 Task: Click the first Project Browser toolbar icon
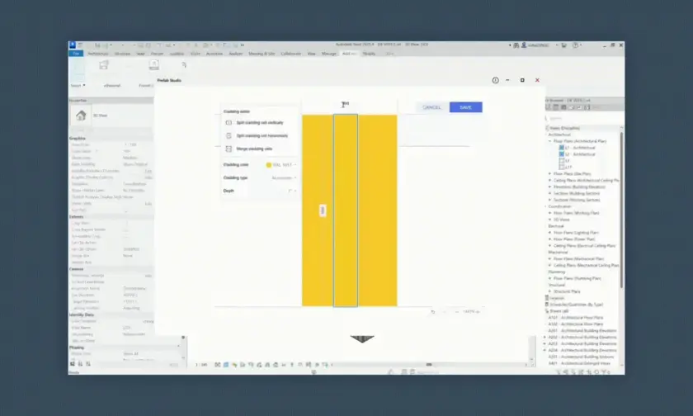click(549, 107)
